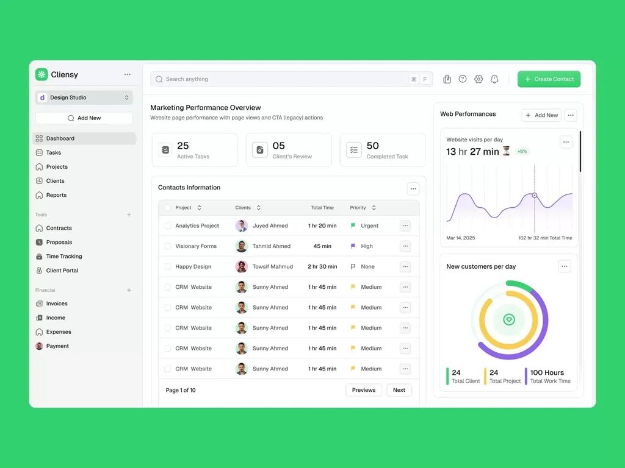Open the notifications bell icon
This screenshot has width=625, height=468.
[x=494, y=79]
